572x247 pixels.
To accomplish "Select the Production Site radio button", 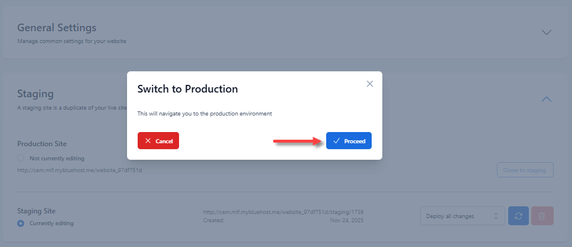I will (21, 158).
